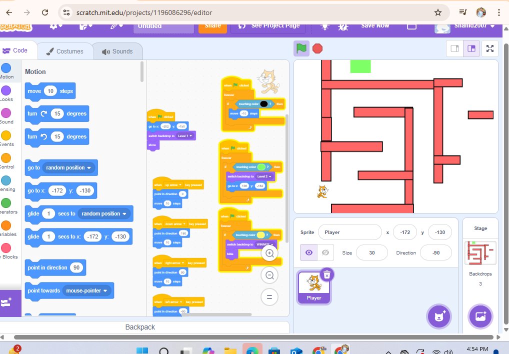
Task: Zoom out of the code workspace
Action: click(x=269, y=275)
